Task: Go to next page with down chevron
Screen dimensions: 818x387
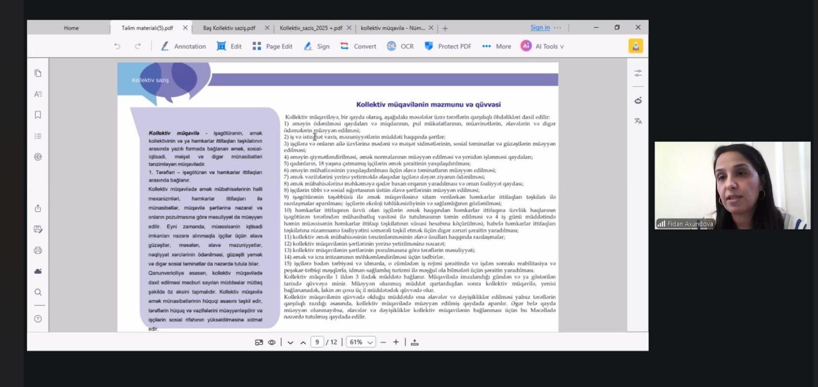Action: tap(290, 343)
